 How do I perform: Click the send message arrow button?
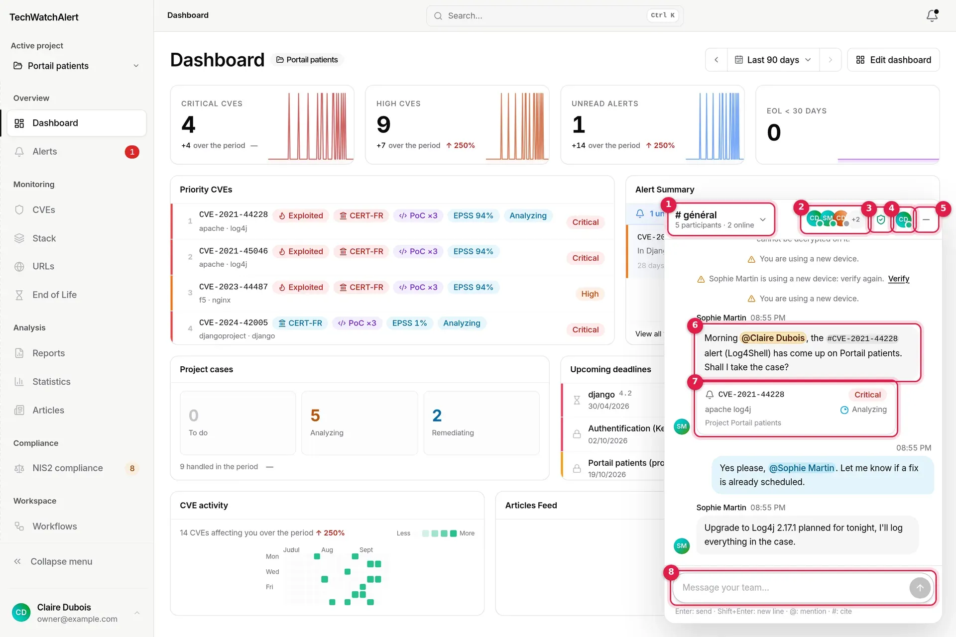click(920, 588)
